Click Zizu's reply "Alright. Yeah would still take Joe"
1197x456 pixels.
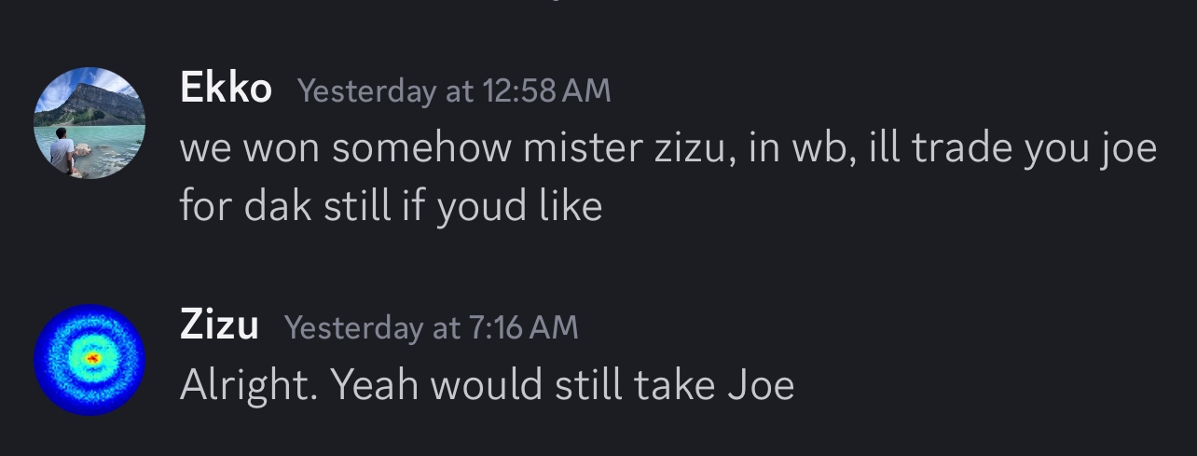pyautogui.click(x=487, y=385)
